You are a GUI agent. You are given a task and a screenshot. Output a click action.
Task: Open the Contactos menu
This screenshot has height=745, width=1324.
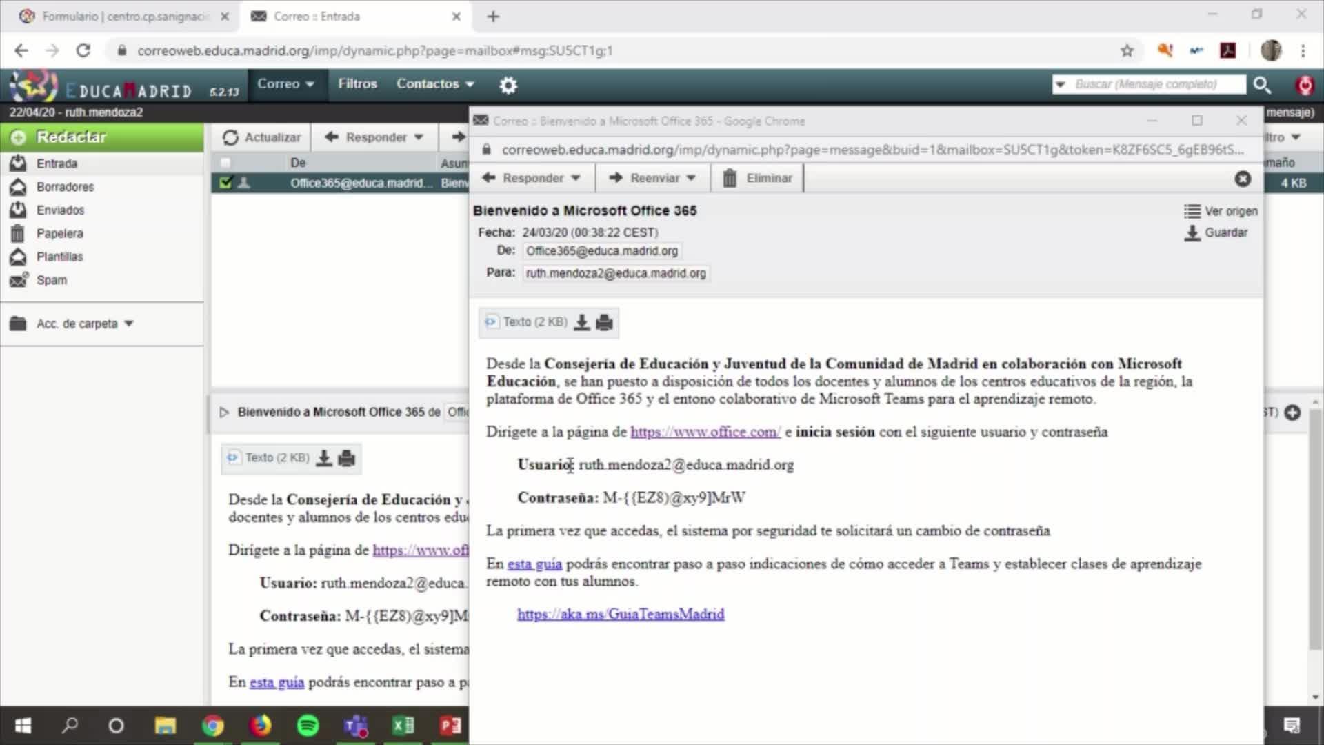click(434, 84)
